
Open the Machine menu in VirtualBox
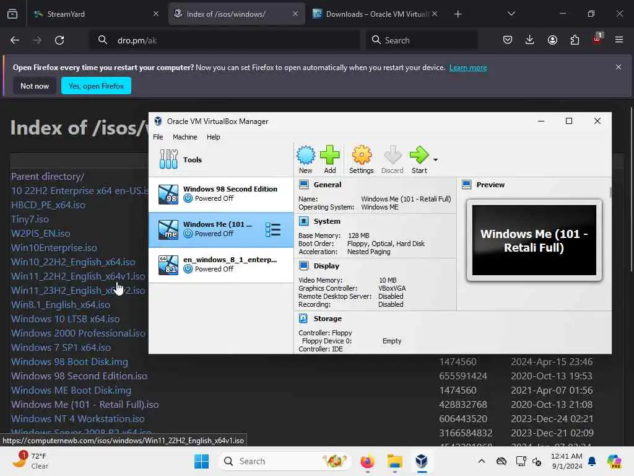point(185,137)
